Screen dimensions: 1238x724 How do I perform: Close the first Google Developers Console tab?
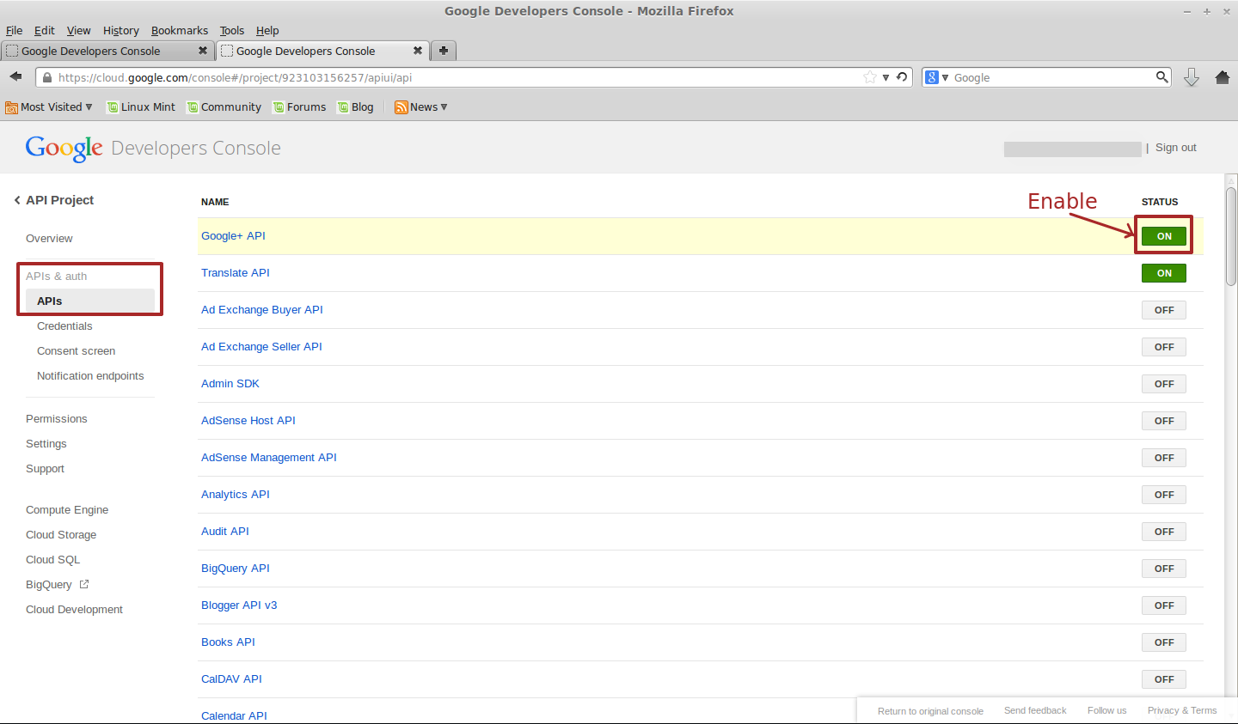coord(203,51)
